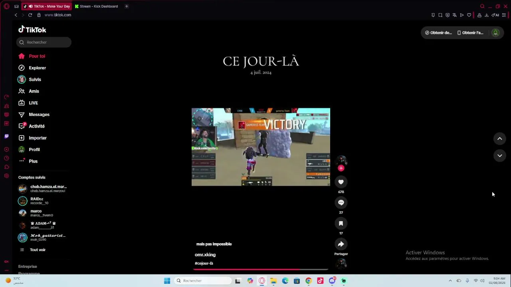Open the #cejour-là hashtag
This screenshot has width=511, height=287.
click(204, 263)
